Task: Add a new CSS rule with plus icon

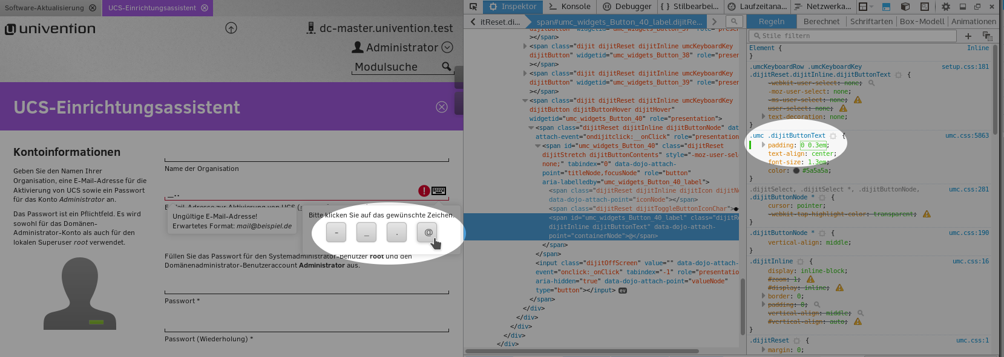Action: (x=968, y=36)
